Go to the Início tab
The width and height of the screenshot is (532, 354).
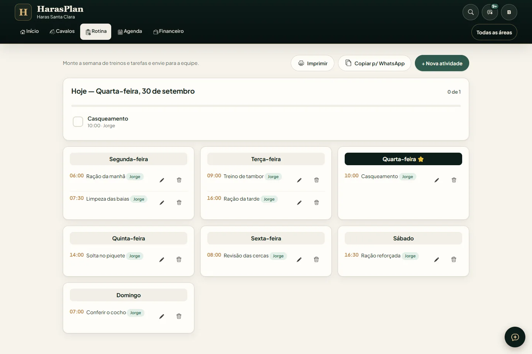(30, 31)
